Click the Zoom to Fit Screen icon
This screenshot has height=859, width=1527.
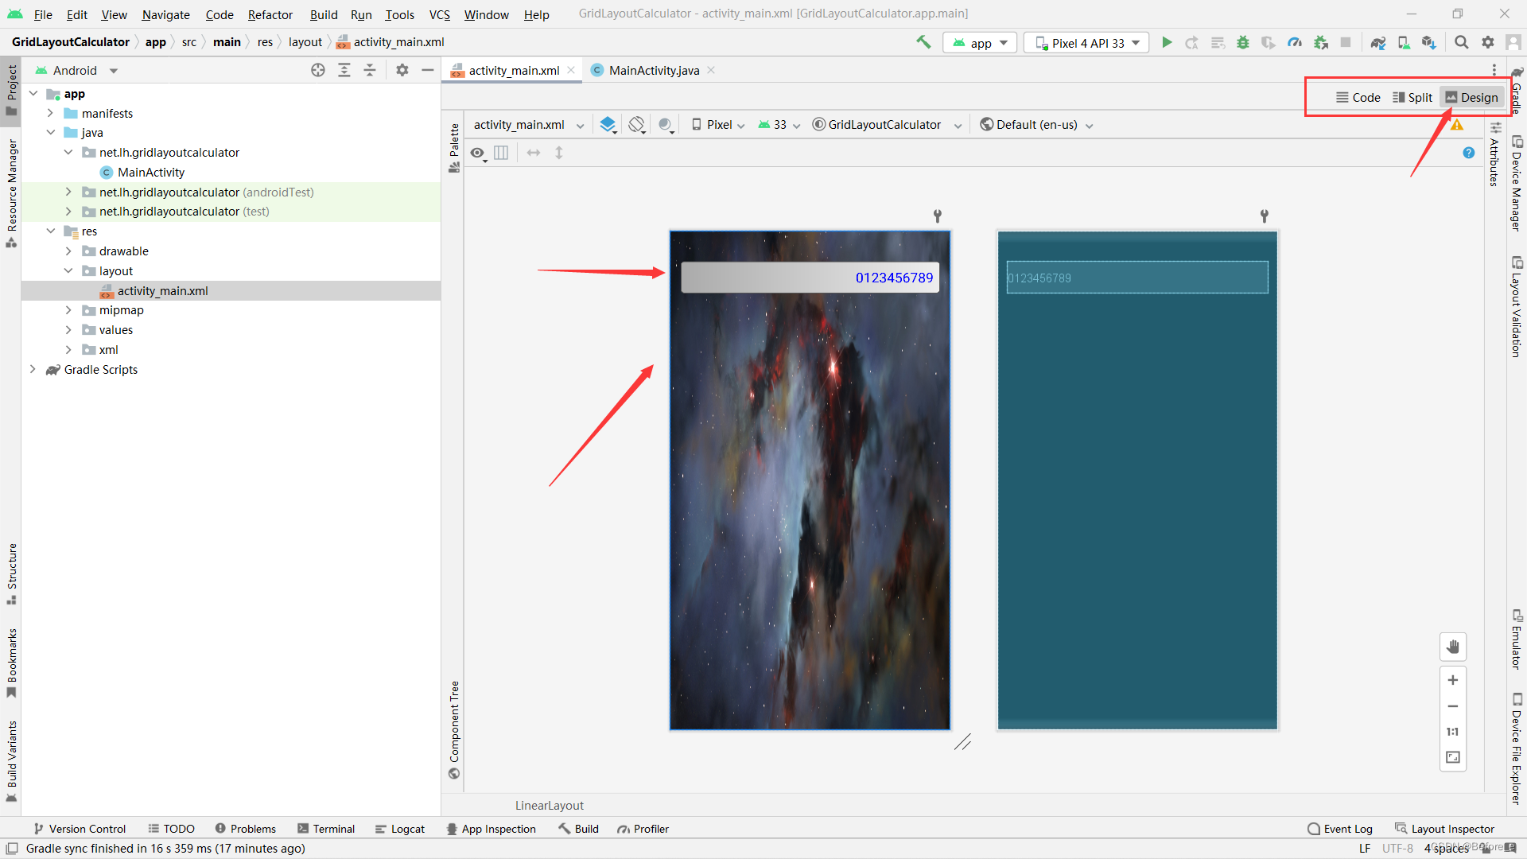1452,757
